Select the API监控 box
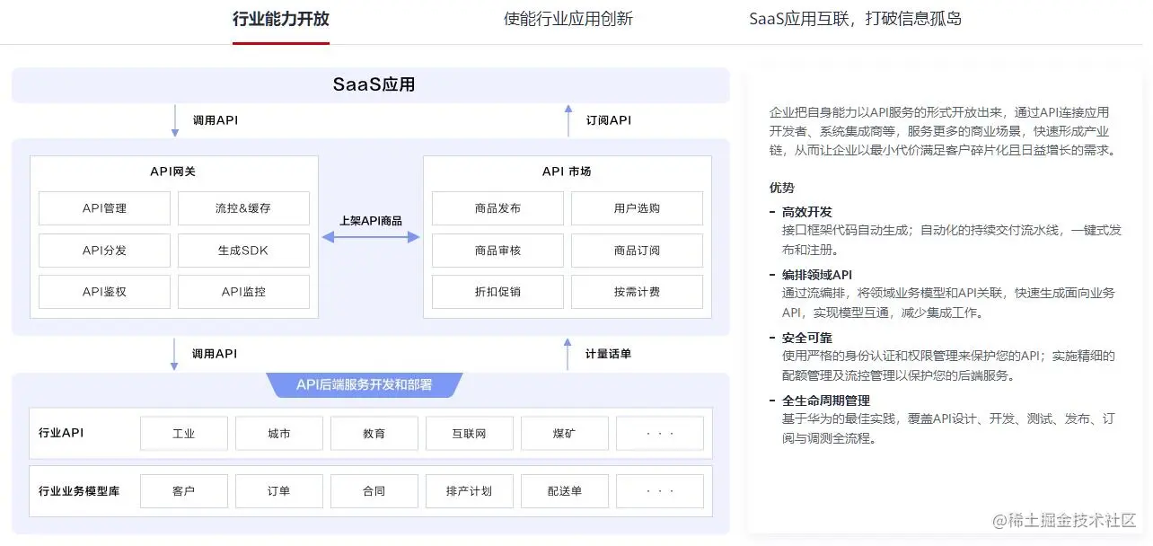The width and height of the screenshot is (1153, 546). click(243, 292)
